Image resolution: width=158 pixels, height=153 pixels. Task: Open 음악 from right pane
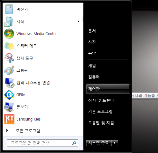(x=92, y=53)
